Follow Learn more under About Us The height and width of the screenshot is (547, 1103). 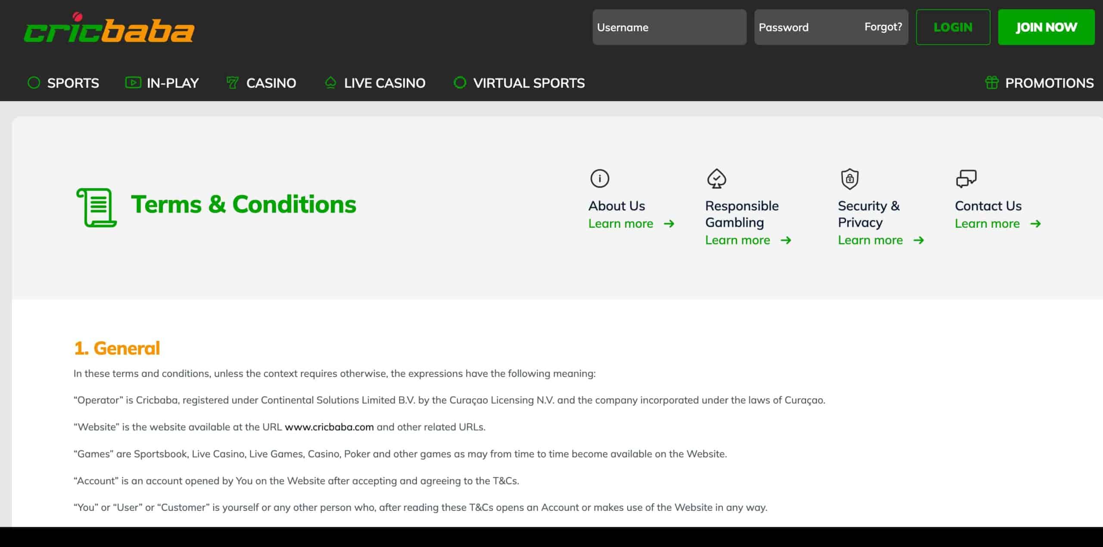click(x=620, y=224)
